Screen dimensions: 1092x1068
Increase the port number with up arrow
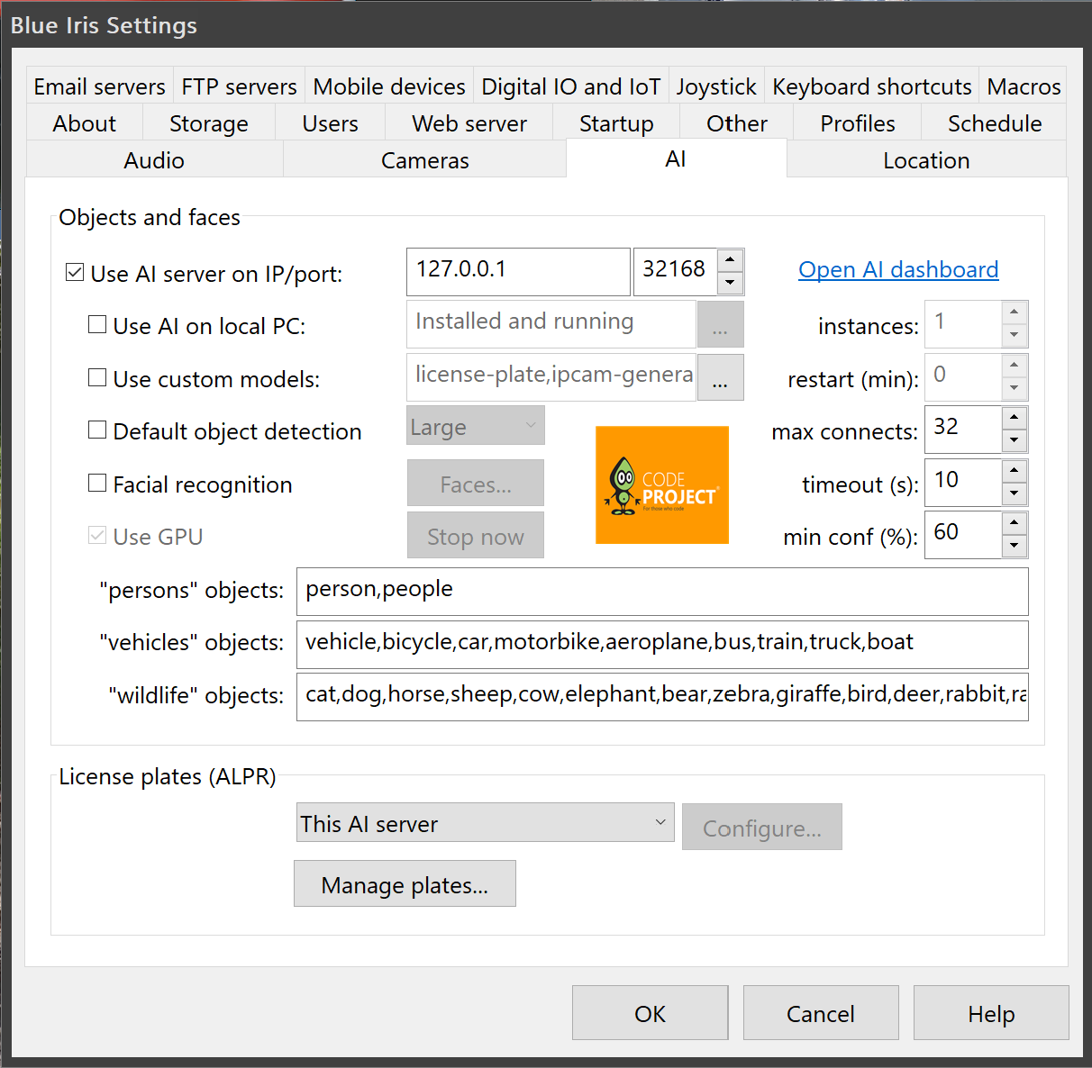730,260
